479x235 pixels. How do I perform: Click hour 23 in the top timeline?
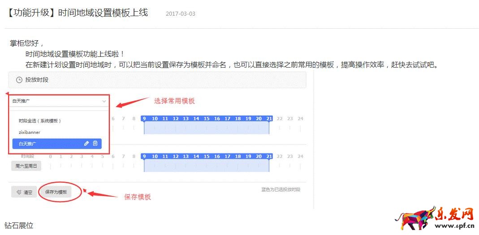click(x=290, y=119)
